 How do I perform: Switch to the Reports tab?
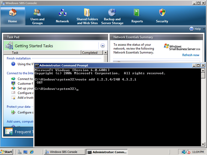(137, 16)
